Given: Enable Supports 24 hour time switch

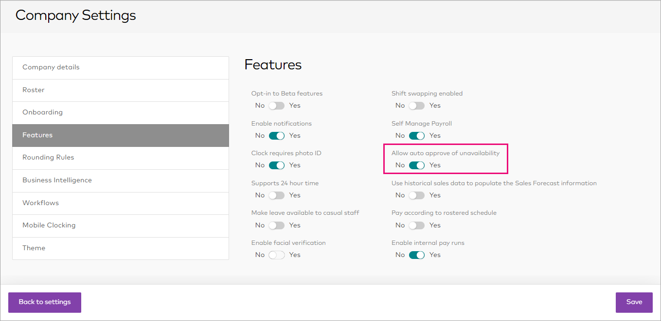Looking at the screenshot, I should point(276,195).
